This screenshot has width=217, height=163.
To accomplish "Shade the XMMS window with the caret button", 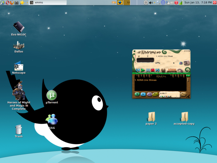I will pos(187,51).
